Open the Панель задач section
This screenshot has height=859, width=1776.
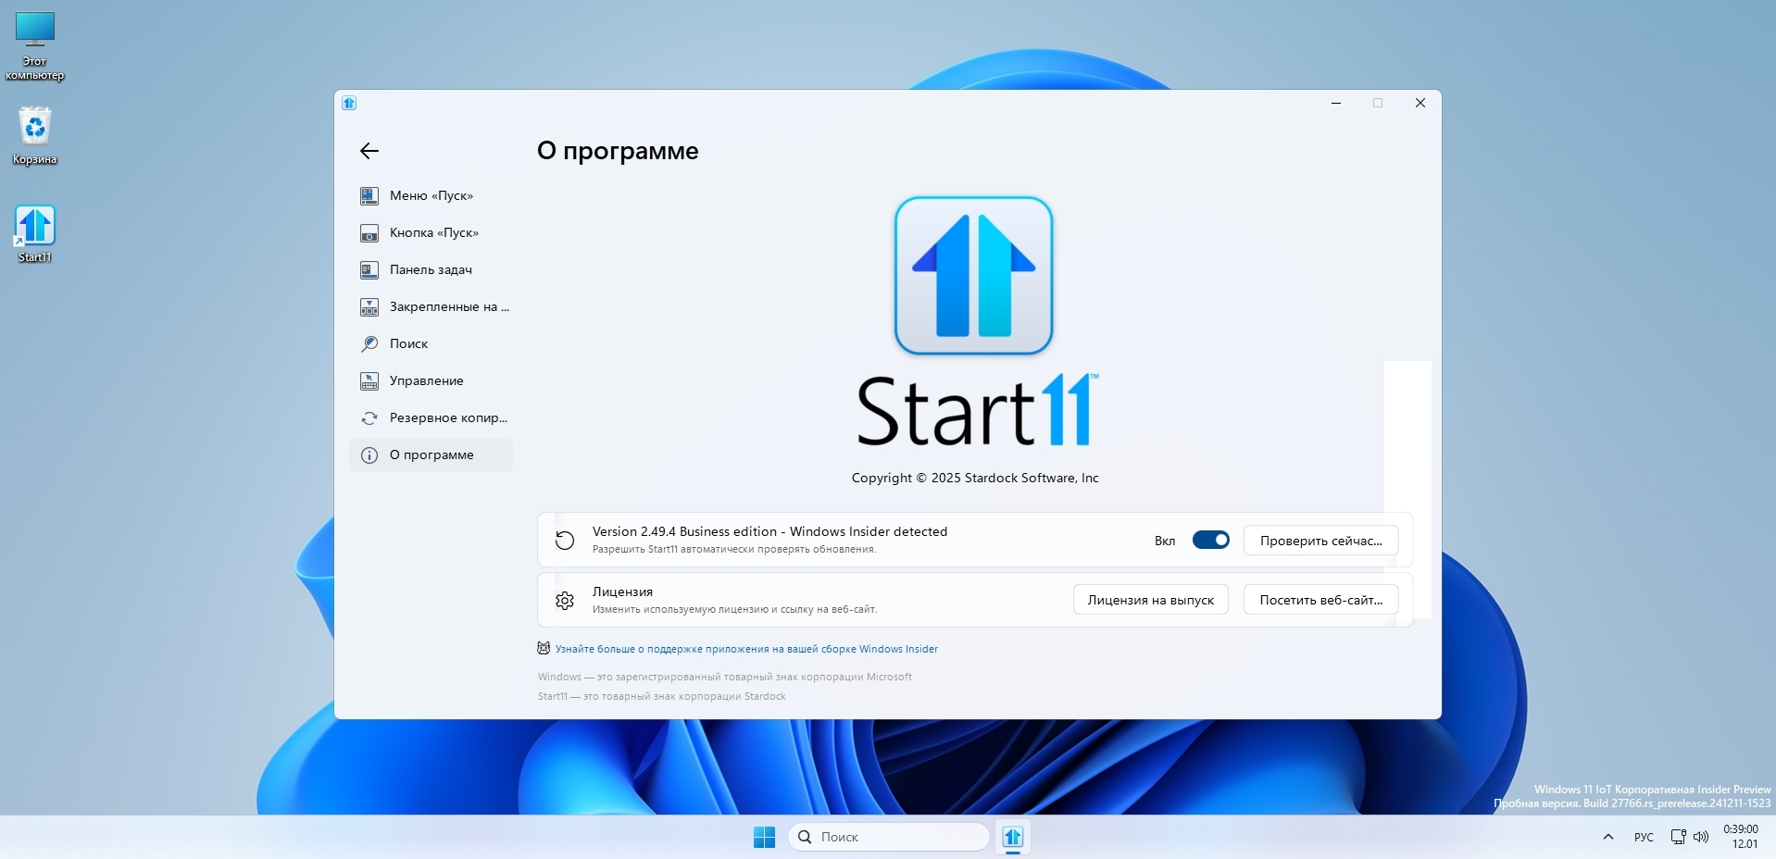coord(431,269)
